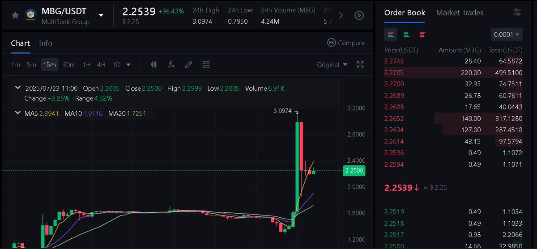Screen dimensions: 537x249
Task: Show asks only order book view
Action: tap(422, 34)
